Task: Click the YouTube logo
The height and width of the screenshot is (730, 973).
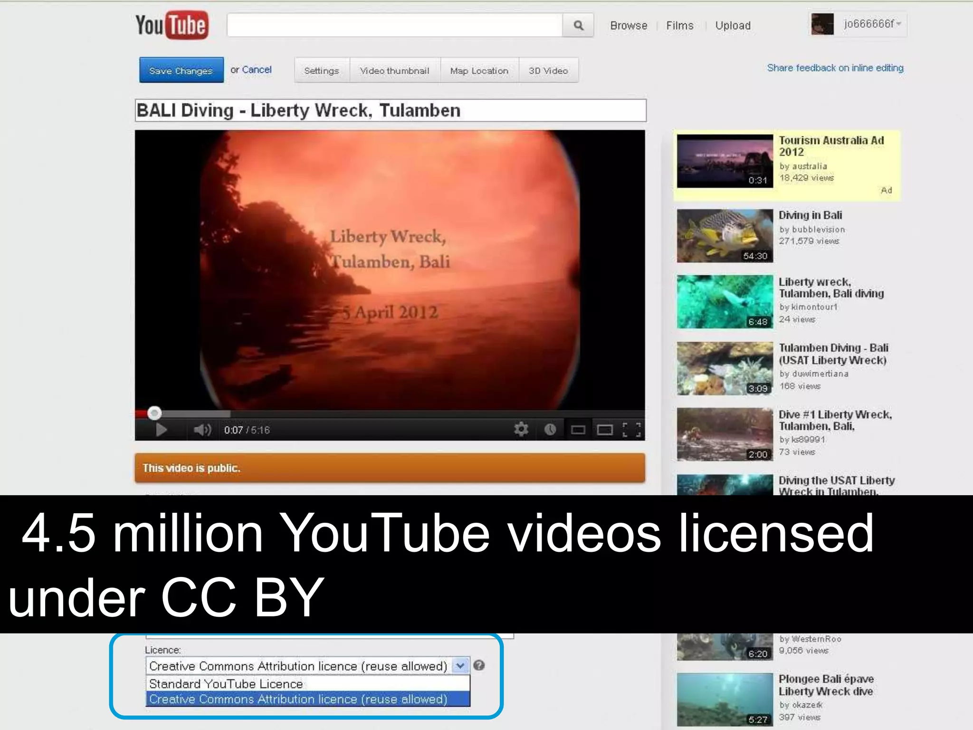Action: point(172,25)
